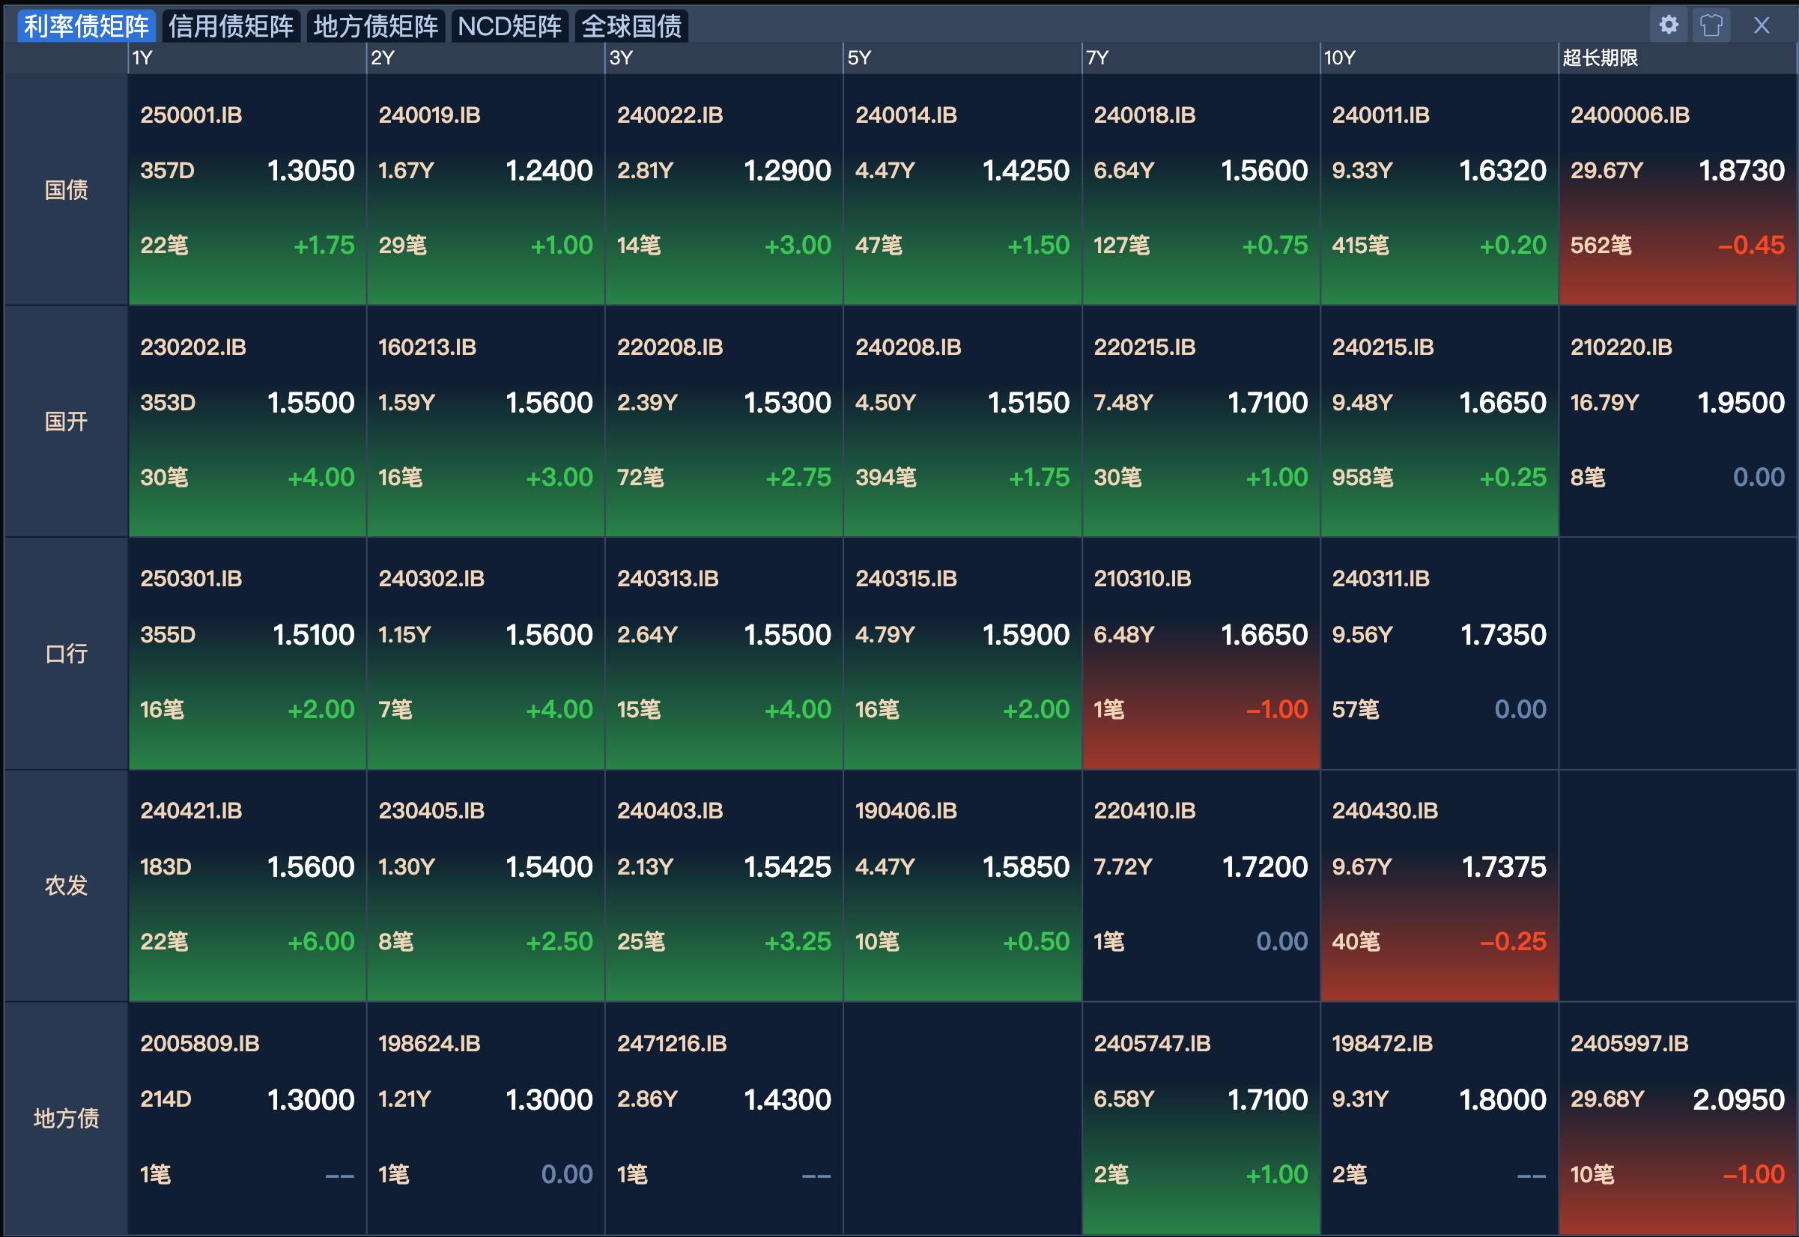Screen dimensions: 1799x1237
Task: Close the matrix panel with X
Action: tap(1761, 25)
